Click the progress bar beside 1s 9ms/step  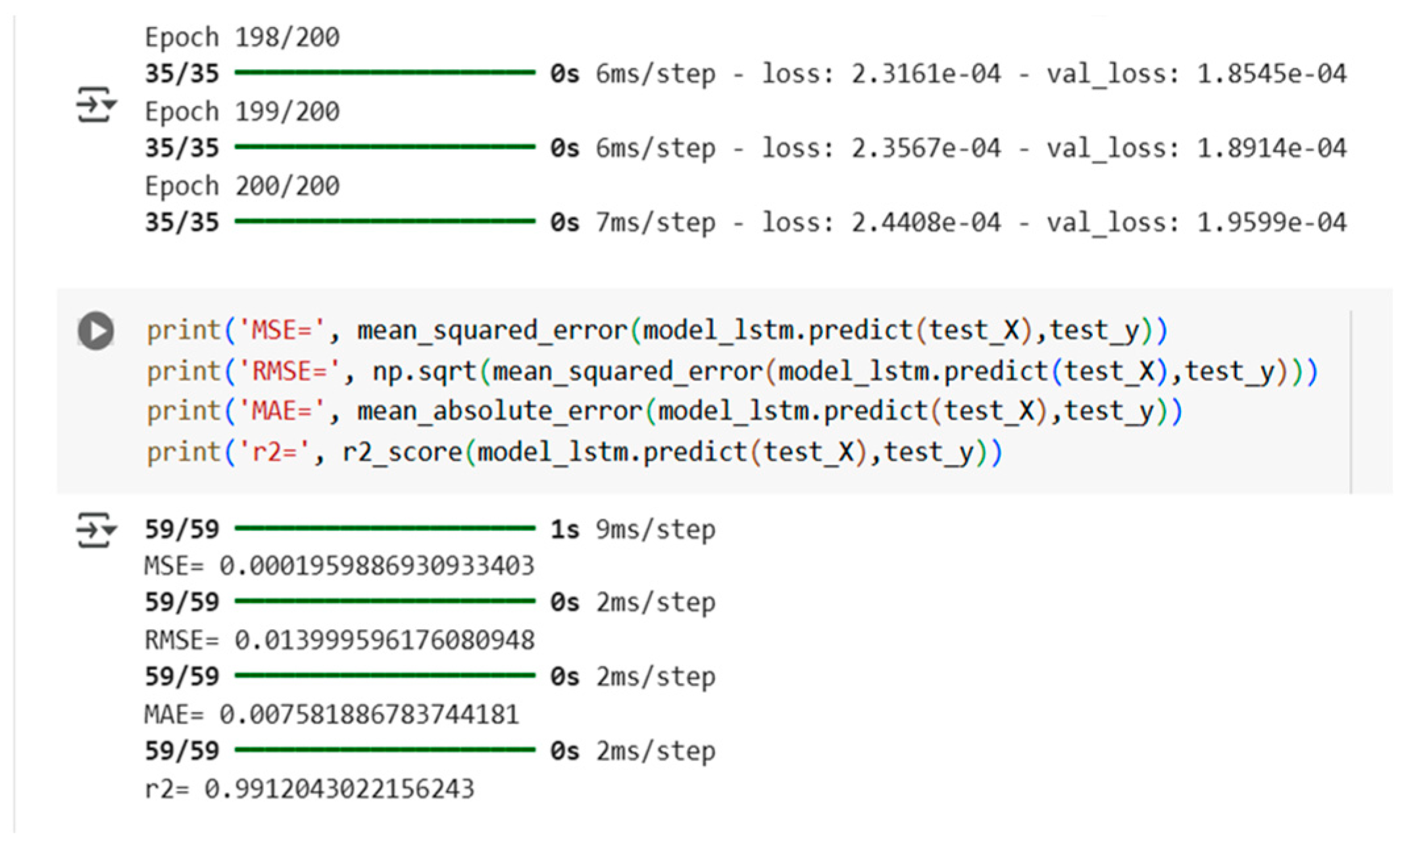pyautogui.click(x=385, y=528)
